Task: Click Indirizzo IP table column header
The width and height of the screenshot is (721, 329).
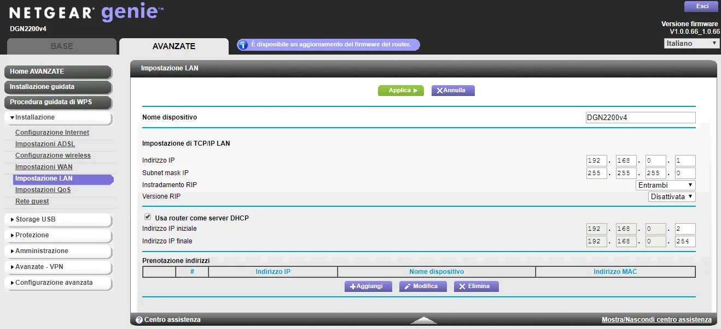Action: click(x=273, y=272)
